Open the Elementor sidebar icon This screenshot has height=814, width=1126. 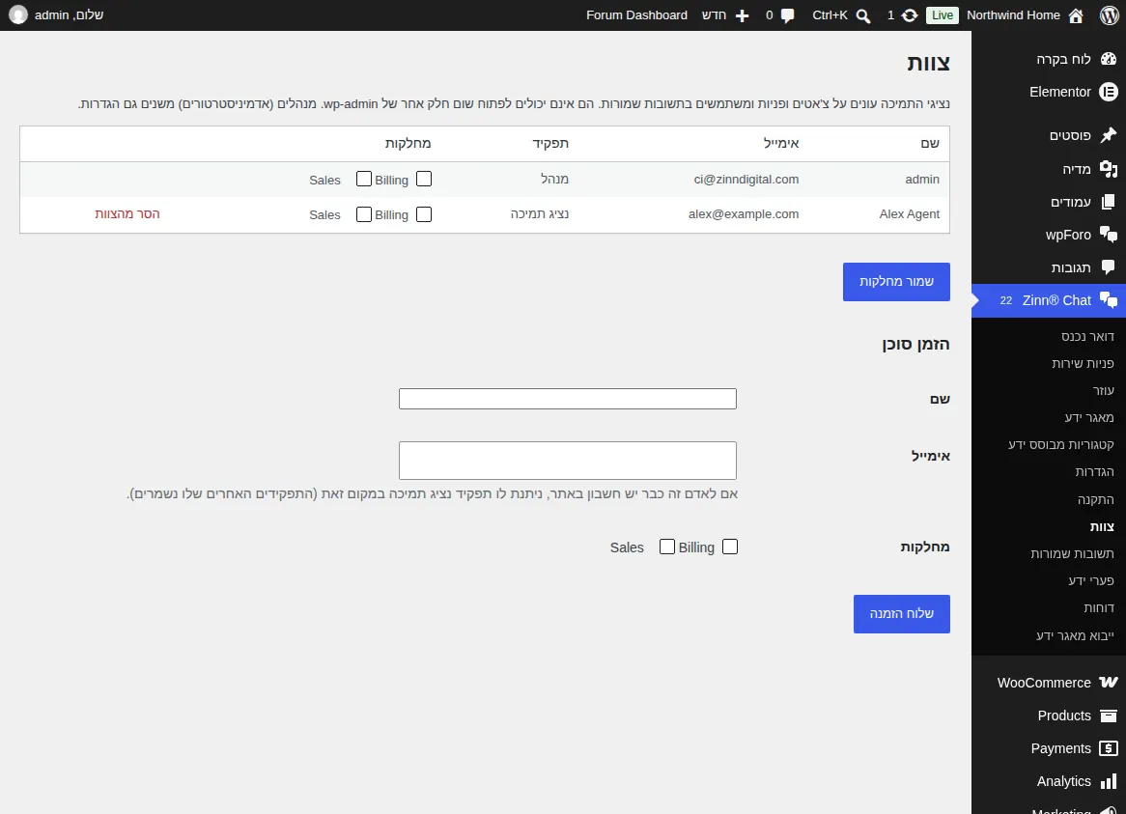(1109, 92)
